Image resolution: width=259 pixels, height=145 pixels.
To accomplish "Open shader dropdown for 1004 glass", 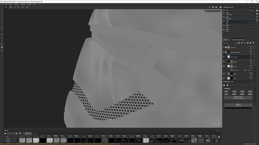I will (251, 26).
